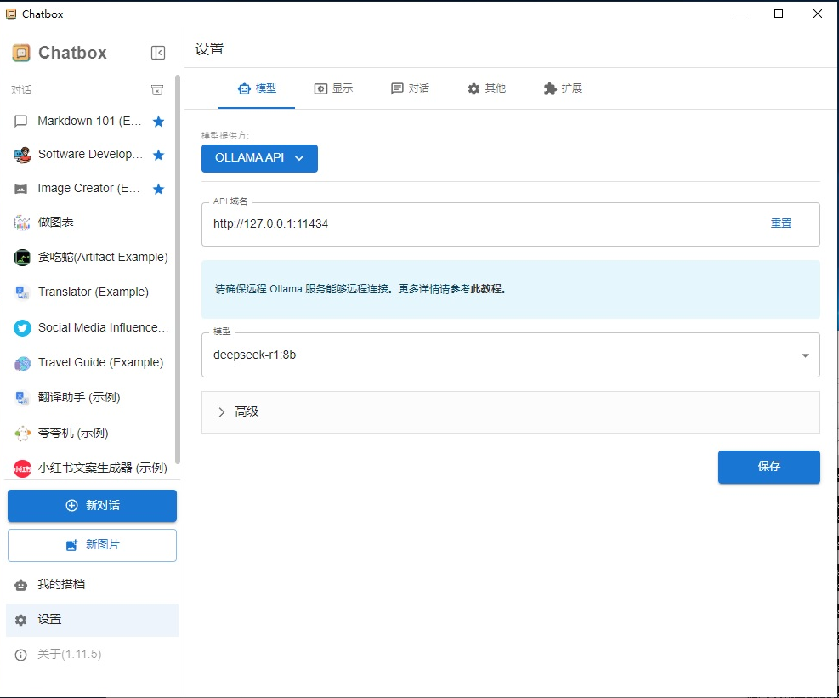
Task: Unstar the Markdown 101 conversation
Action: [x=158, y=122]
